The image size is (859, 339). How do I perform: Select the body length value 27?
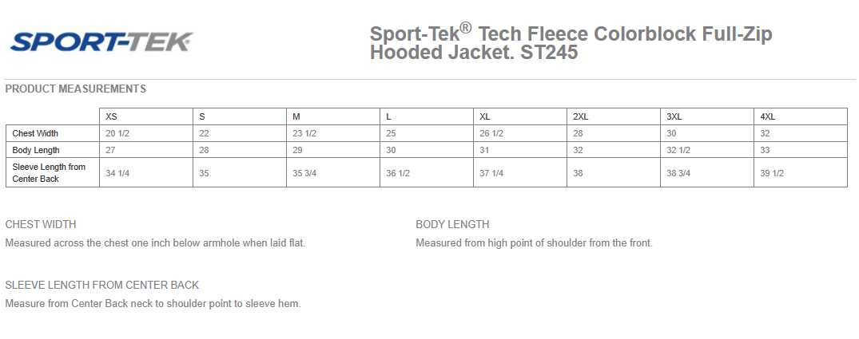click(111, 150)
